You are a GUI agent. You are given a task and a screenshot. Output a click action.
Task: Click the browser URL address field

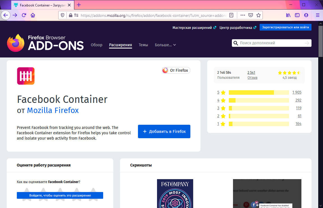click(154, 15)
